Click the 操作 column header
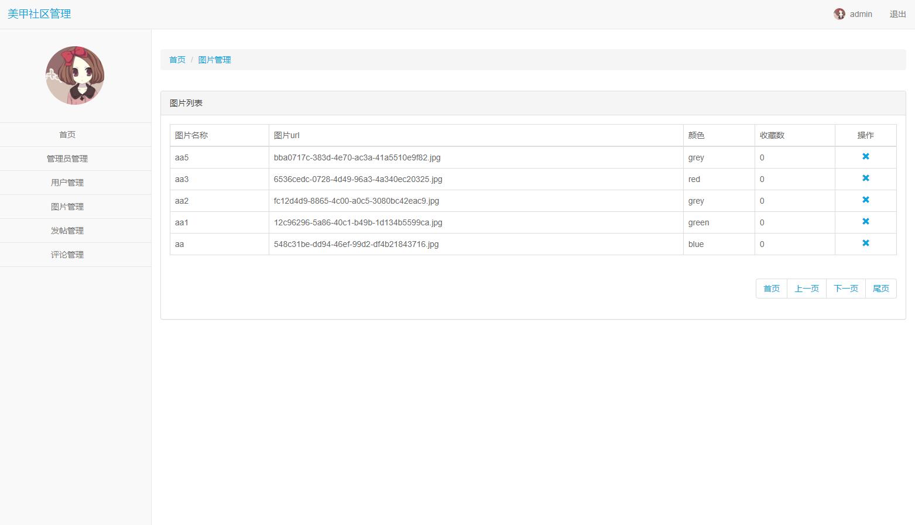Viewport: 915px width, 525px height. tap(865, 135)
